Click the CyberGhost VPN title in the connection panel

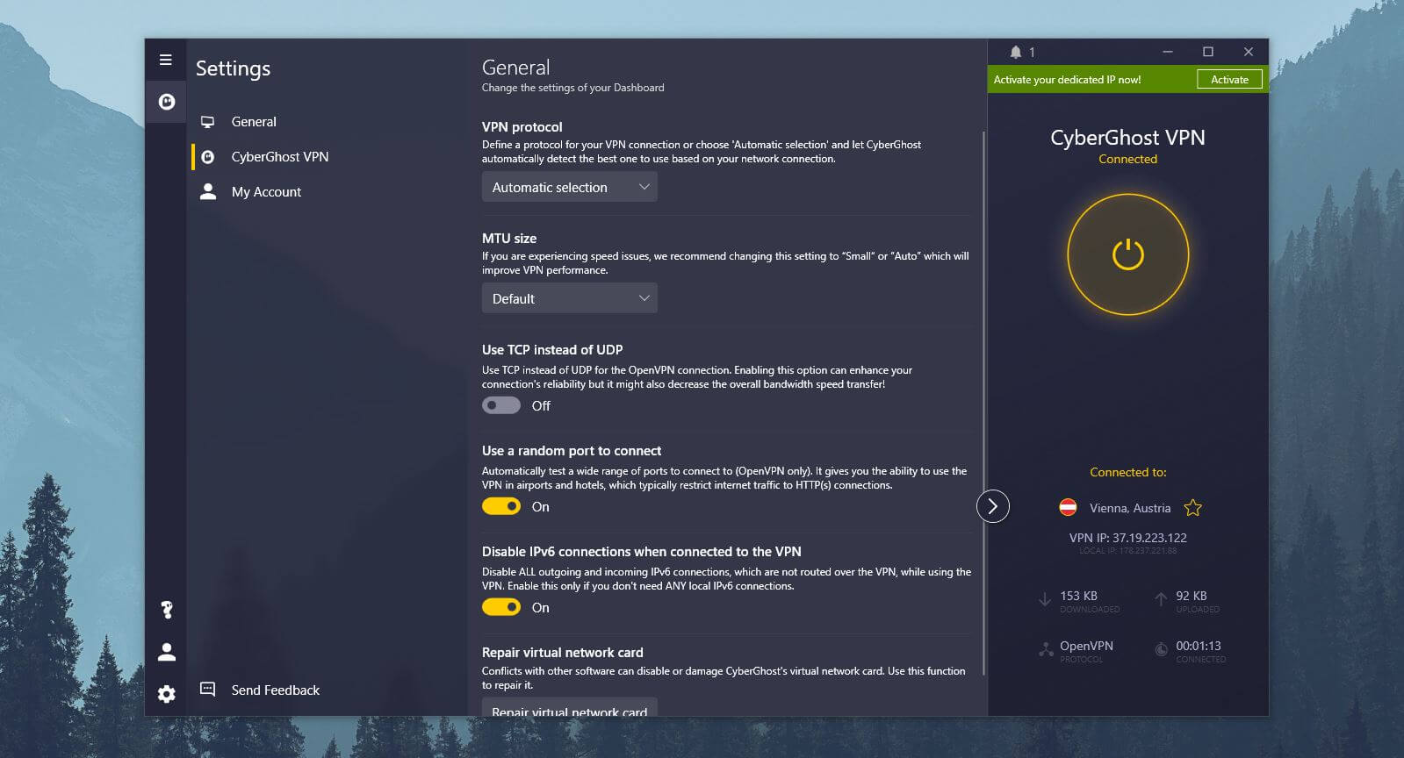pyautogui.click(x=1127, y=138)
